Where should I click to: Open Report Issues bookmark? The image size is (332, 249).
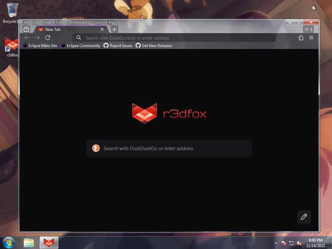coord(118,45)
